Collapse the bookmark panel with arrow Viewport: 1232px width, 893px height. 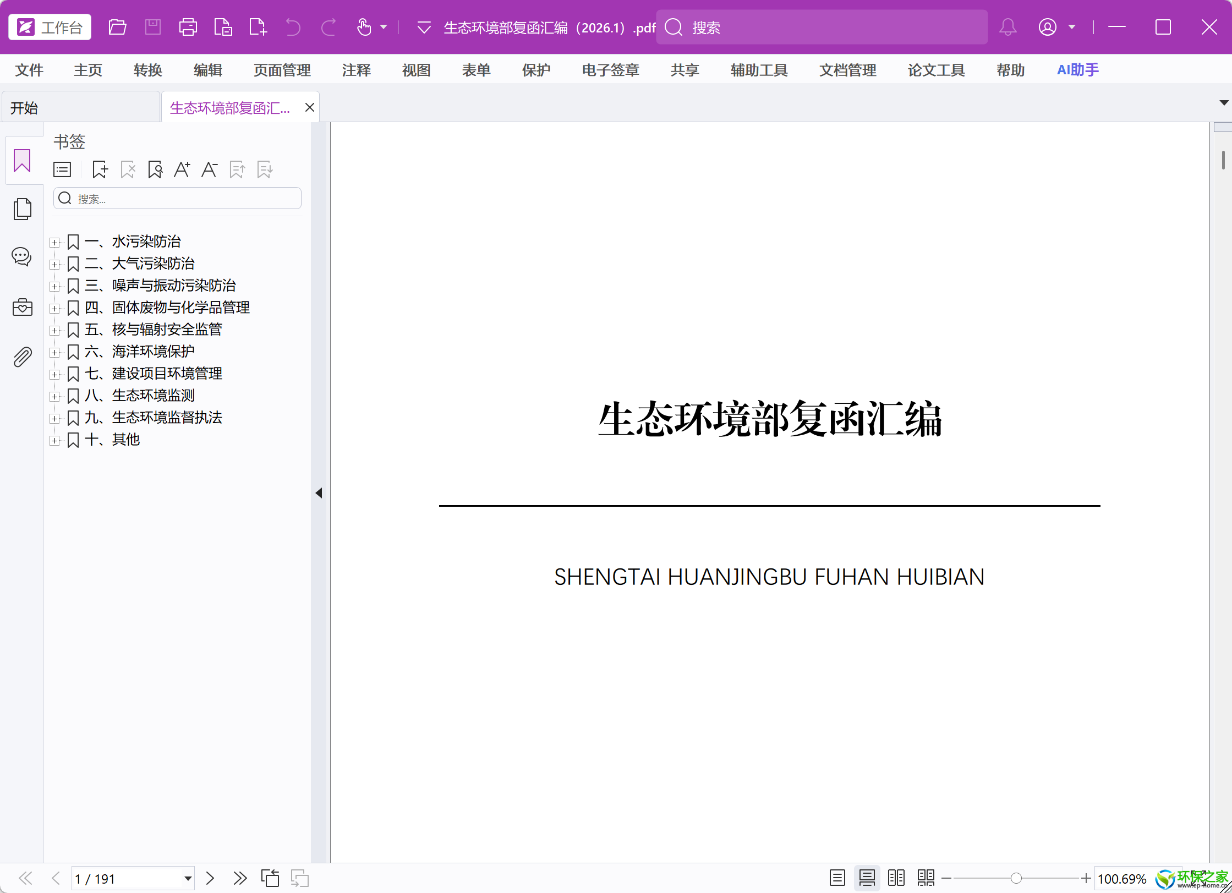click(319, 493)
